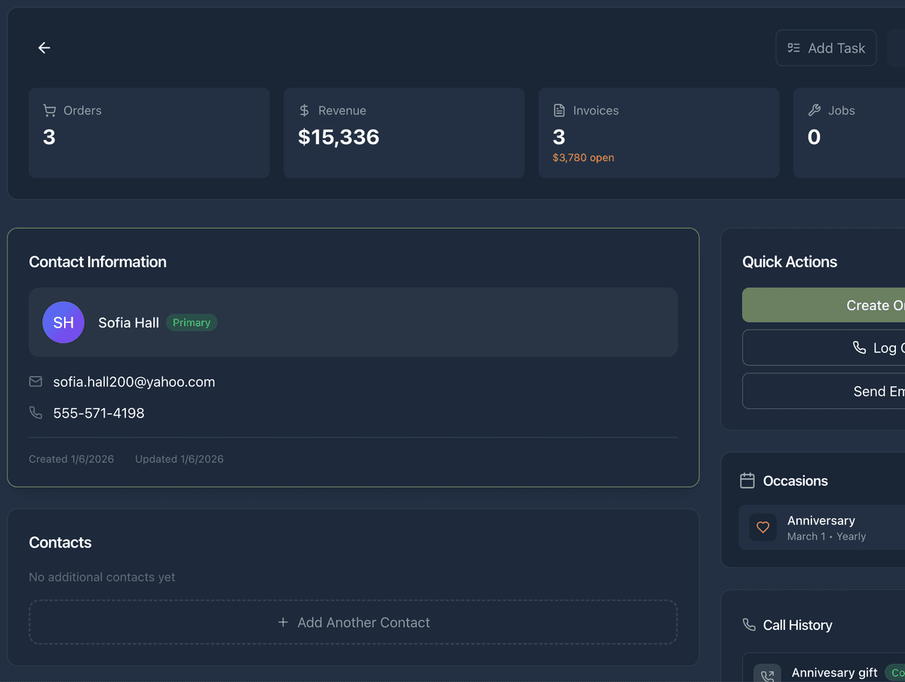This screenshot has width=905, height=682.
Task: Click the Add Task button
Action: 826,48
